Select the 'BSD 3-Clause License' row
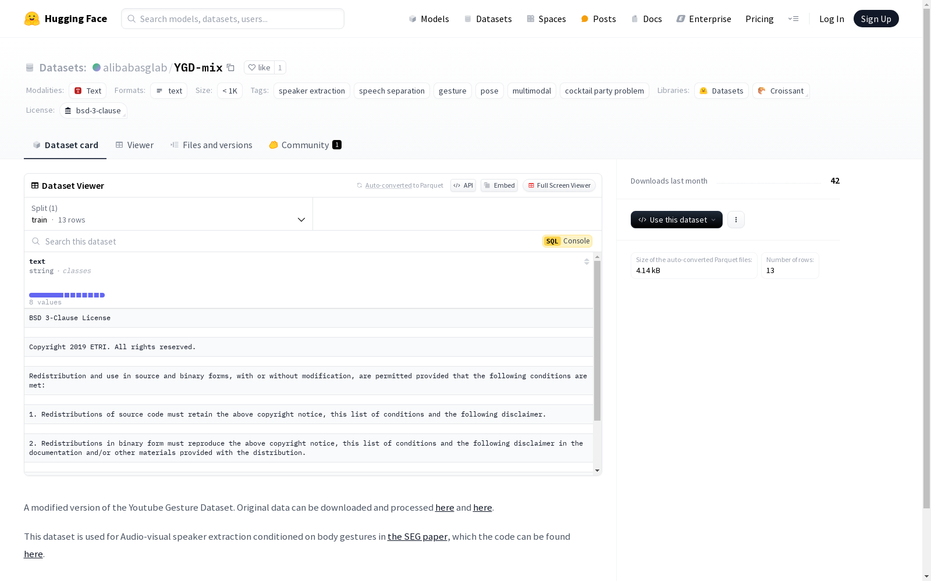Image resolution: width=931 pixels, height=581 pixels. point(309,318)
